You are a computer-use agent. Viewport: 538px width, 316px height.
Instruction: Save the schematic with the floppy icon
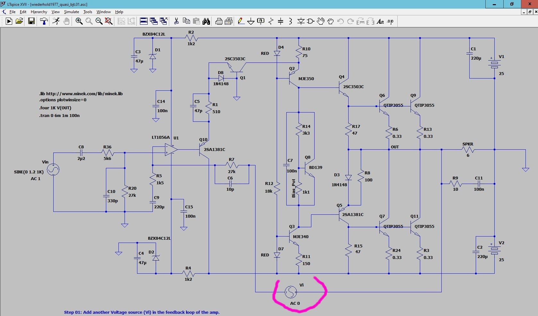[x=31, y=21]
